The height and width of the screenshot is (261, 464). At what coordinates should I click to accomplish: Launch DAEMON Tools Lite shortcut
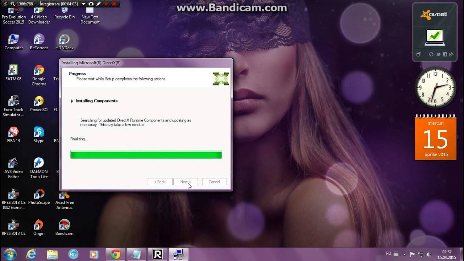pos(39,168)
